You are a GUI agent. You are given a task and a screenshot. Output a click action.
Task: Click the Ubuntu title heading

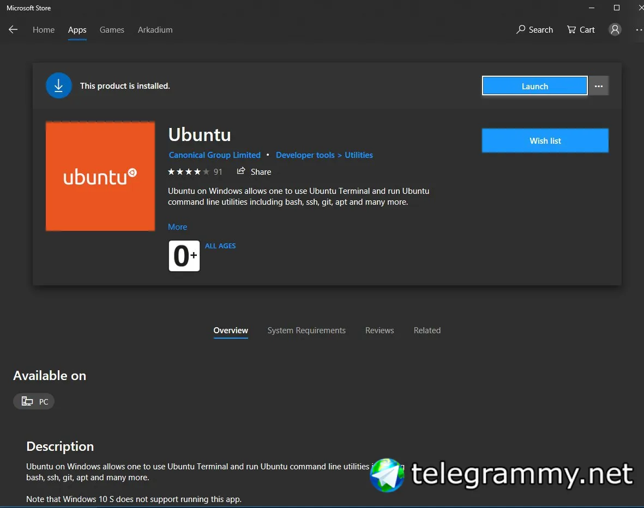click(x=200, y=134)
